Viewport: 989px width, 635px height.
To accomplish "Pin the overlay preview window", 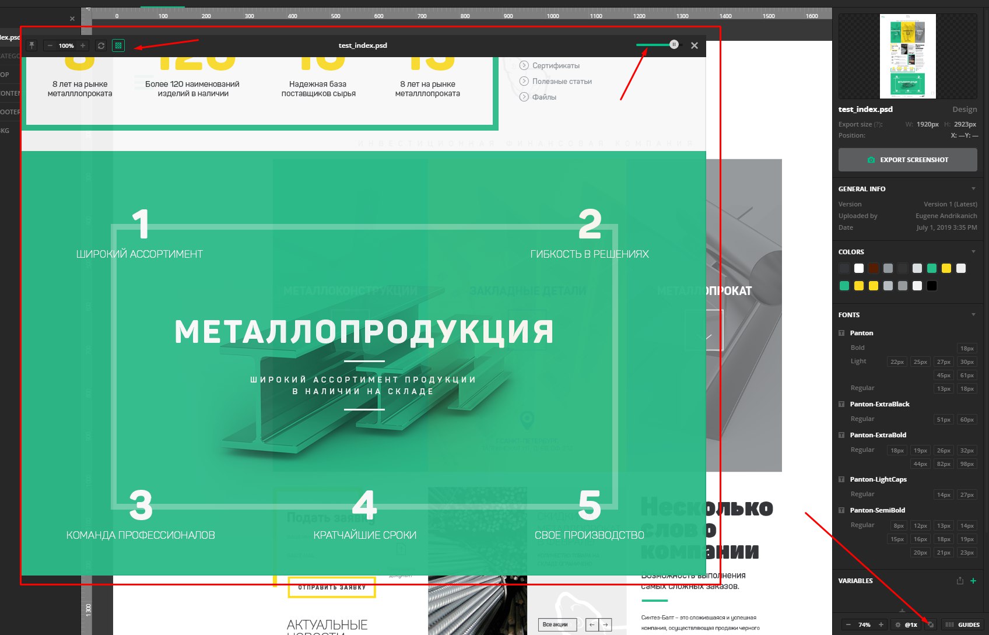I will pos(32,45).
